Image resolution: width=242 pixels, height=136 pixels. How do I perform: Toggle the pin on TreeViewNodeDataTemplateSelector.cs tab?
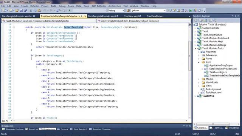[82, 16]
